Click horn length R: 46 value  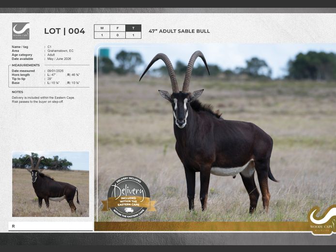pyautogui.click(x=74, y=74)
